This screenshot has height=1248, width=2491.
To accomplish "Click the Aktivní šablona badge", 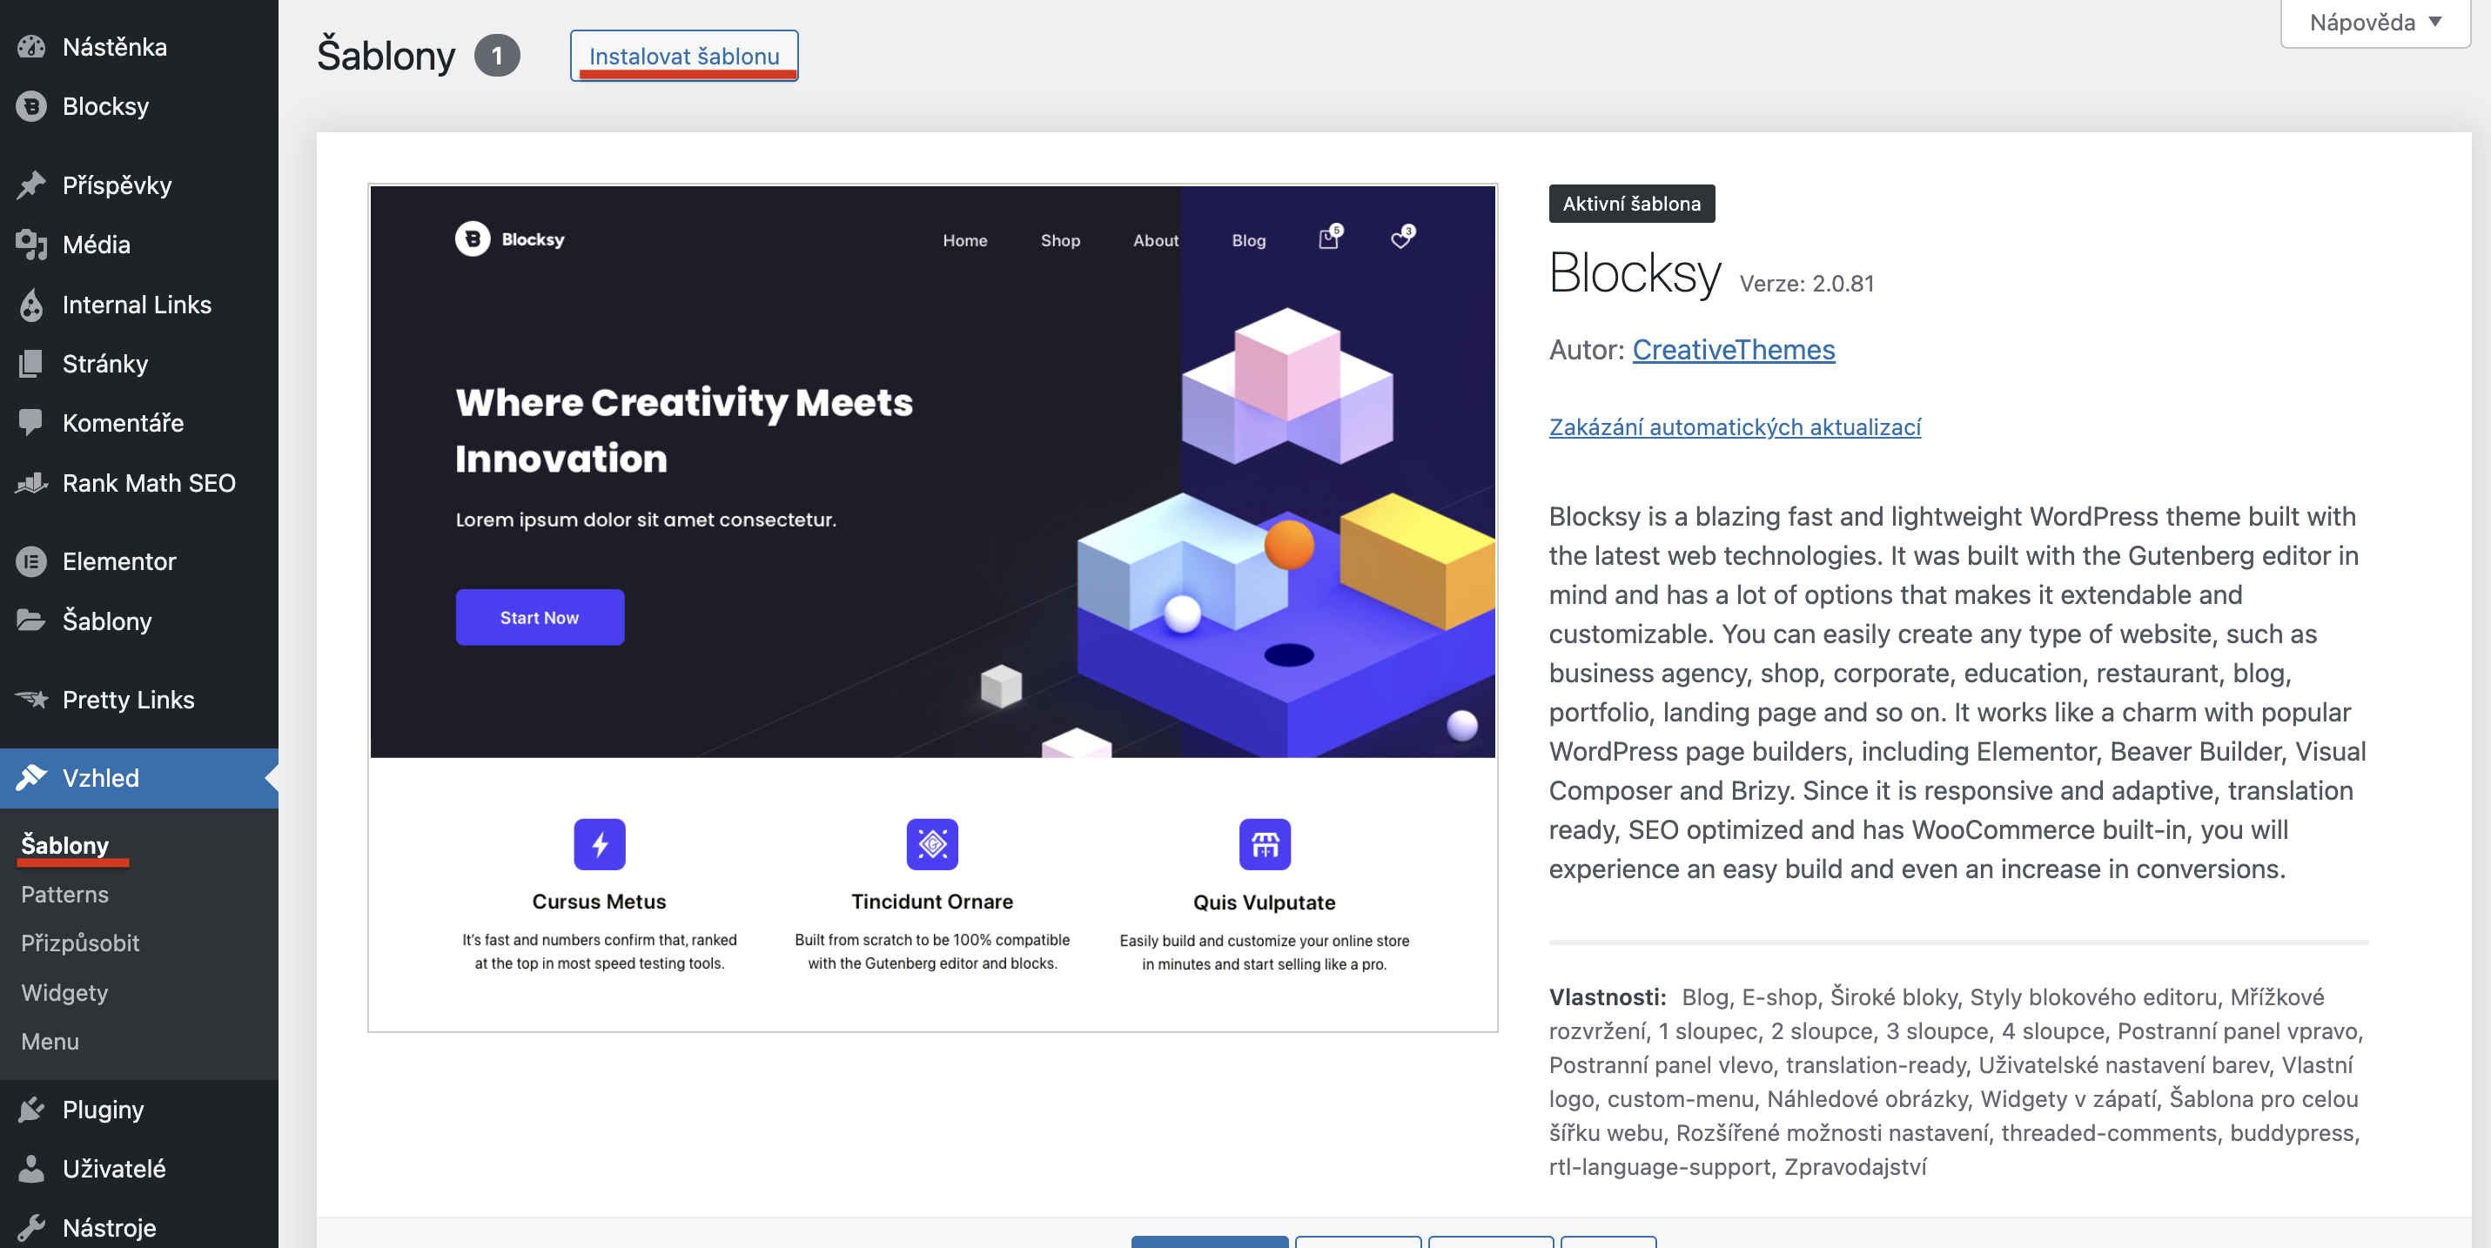I will pos(1631,204).
